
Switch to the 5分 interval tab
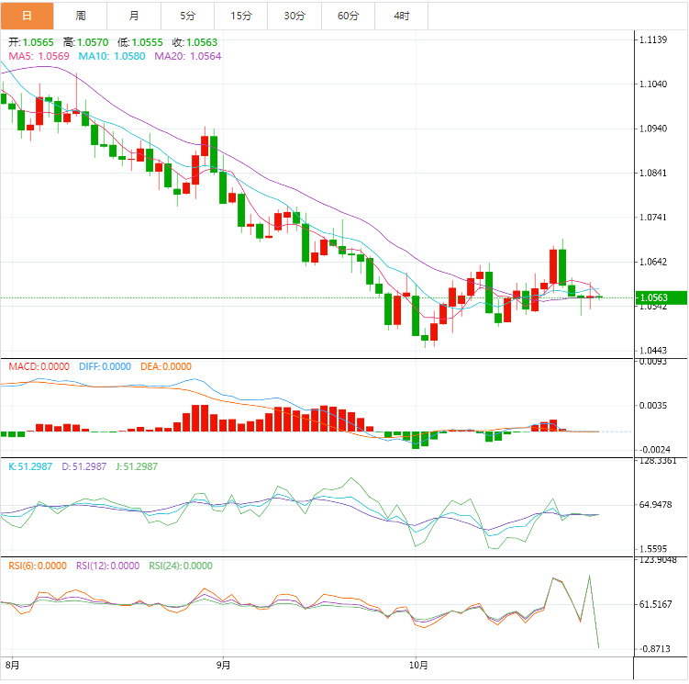coord(188,16)
